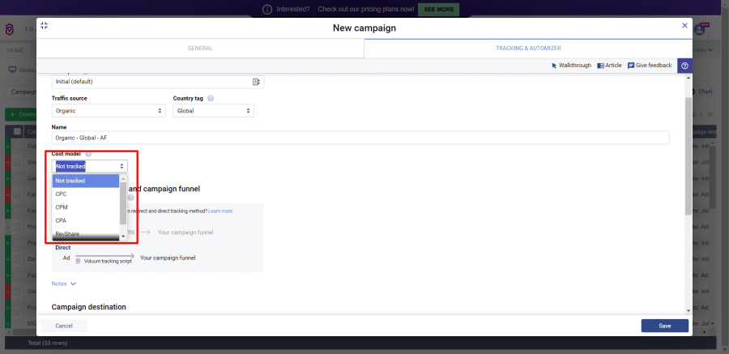The image size is (729, 354).
Task: Click the Total (33 rows) footer text
Action: (48, 343)
